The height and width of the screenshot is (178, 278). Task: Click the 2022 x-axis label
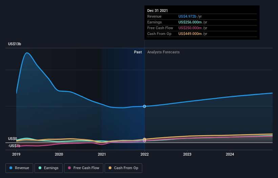tap(145, 154)
